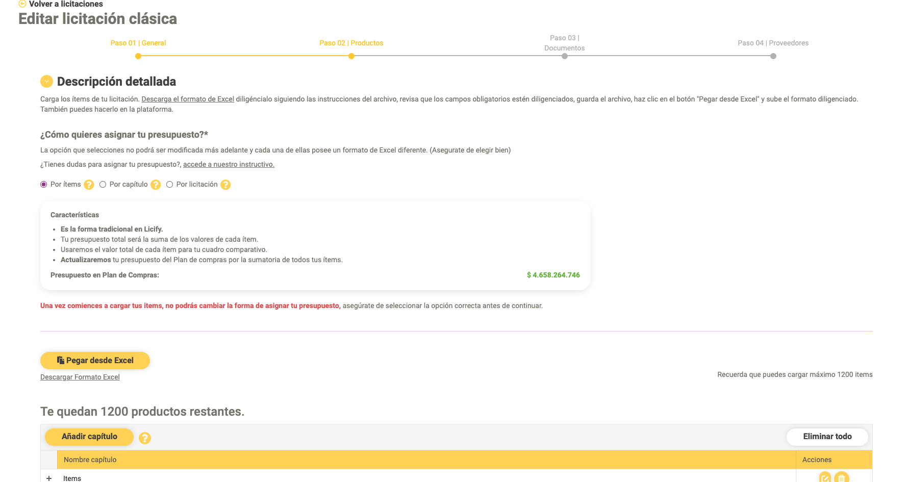The image size is (908, 482).
Task: Collapse the Descripción detallada section chevron
Action: click(46, 82)
